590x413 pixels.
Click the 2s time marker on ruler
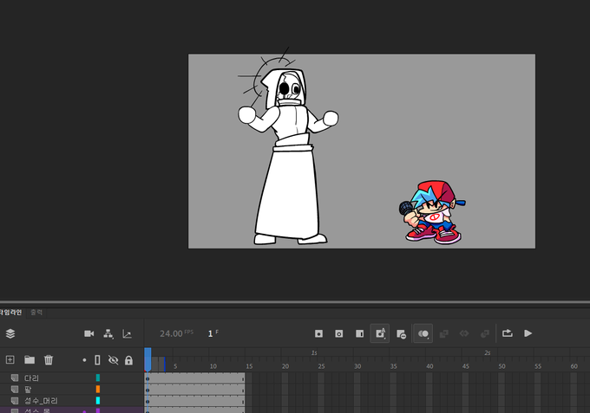point(488,352)
